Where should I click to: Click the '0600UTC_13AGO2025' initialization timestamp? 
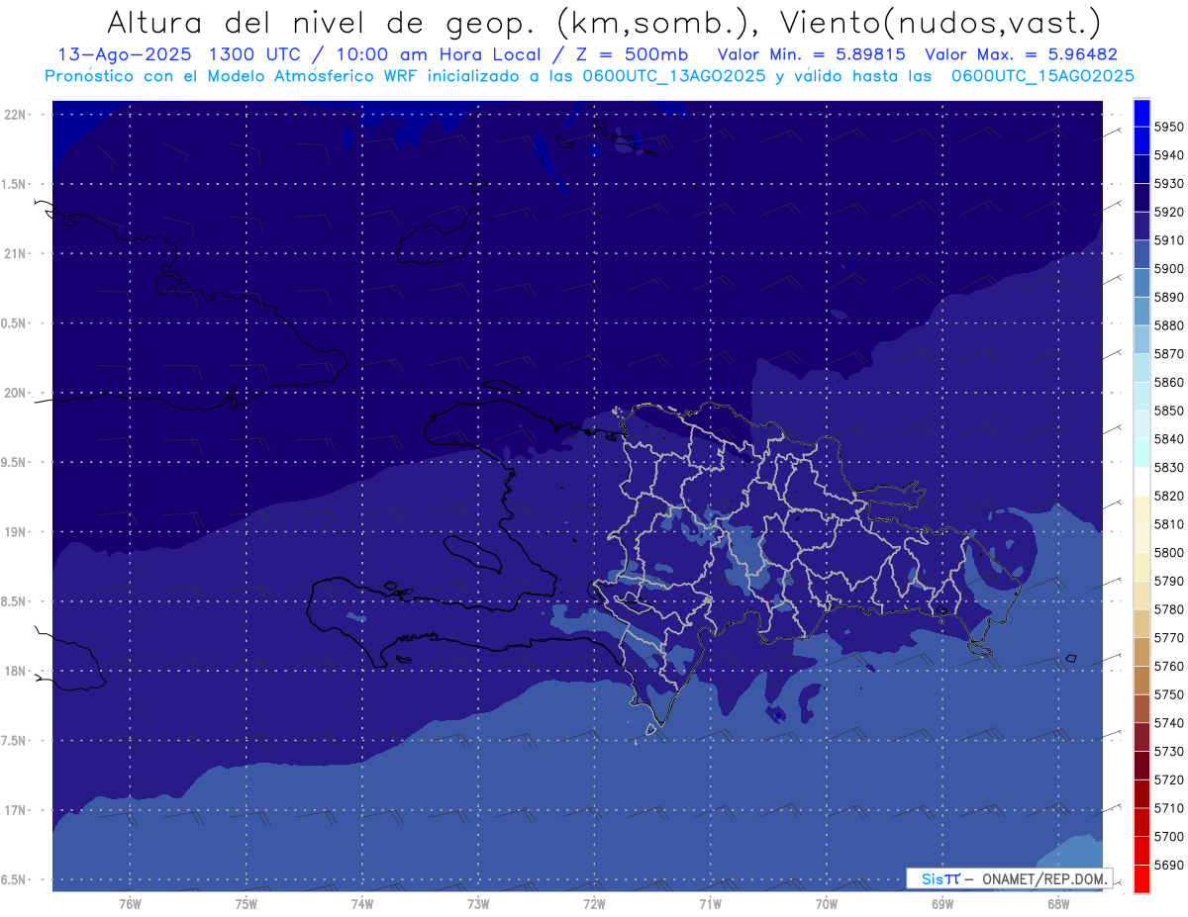672,76
